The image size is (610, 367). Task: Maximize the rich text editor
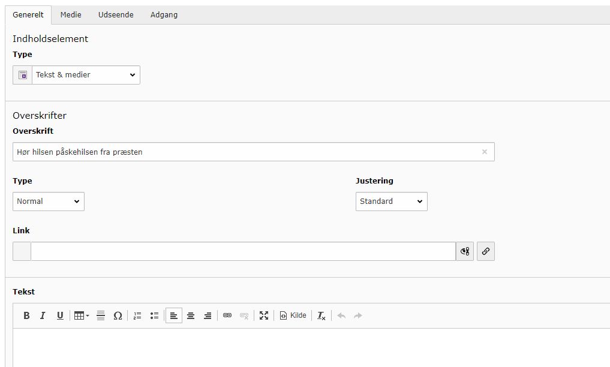tap(264, 315)
